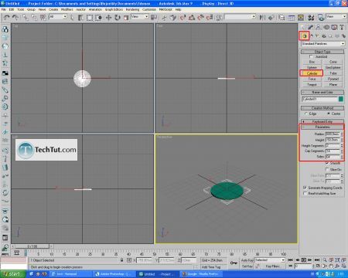Collapse the Object Type rollout
The height and width of the screenshot is (278, 348).
pyautogui.click(x=322, y=52)
